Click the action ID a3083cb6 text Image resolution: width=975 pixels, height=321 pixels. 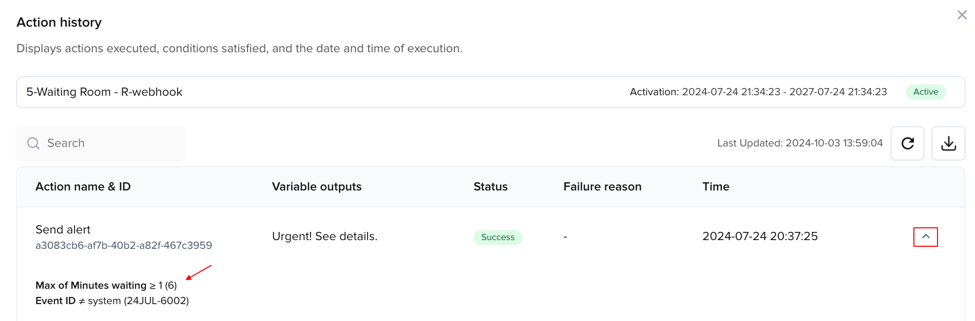[x=124, y=246]
